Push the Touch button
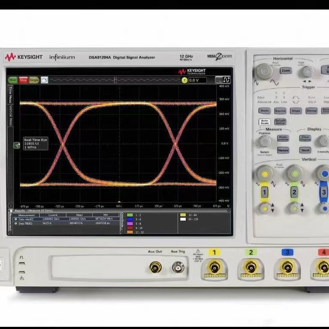The image size is (329, 329). click(305, 150)
